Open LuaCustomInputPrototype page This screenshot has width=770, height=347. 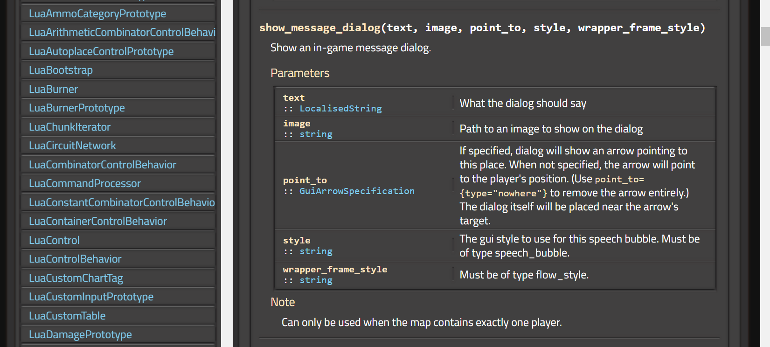[x=91, y=297]
